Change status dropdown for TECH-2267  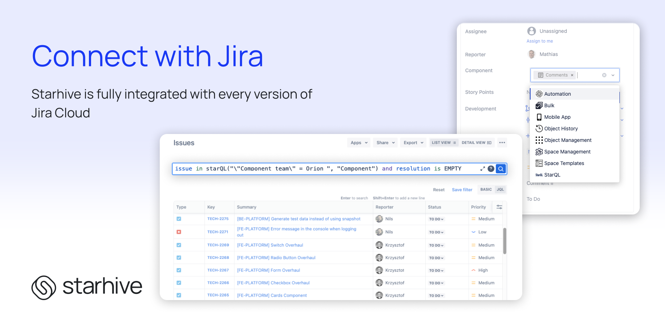click(x=436, y=270)
